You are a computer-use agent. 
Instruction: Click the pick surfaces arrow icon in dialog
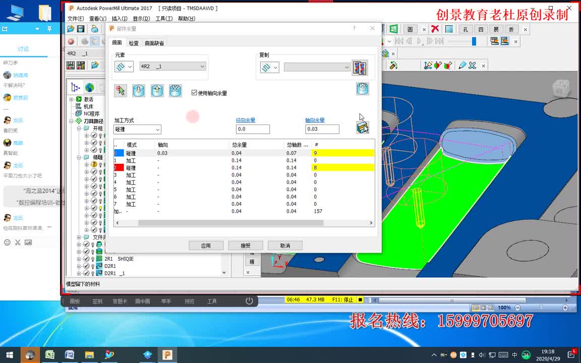pyautogui.click(x=120, y=91)
